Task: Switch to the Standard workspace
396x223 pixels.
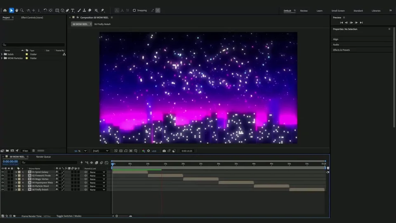Action: click(x=358, y=11)
